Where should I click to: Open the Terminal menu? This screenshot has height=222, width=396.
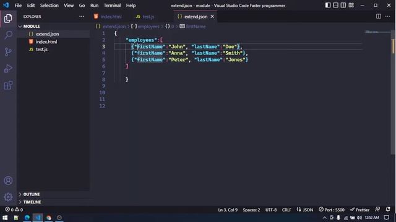[x=112, y=6]
